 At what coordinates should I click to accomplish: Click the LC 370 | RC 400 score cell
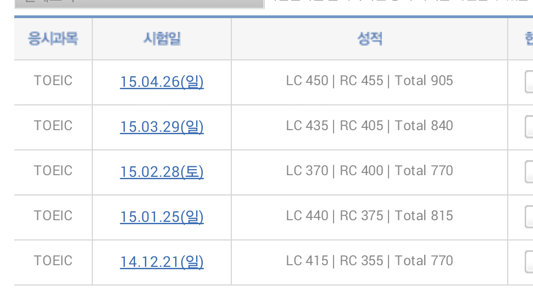(369, 171)
